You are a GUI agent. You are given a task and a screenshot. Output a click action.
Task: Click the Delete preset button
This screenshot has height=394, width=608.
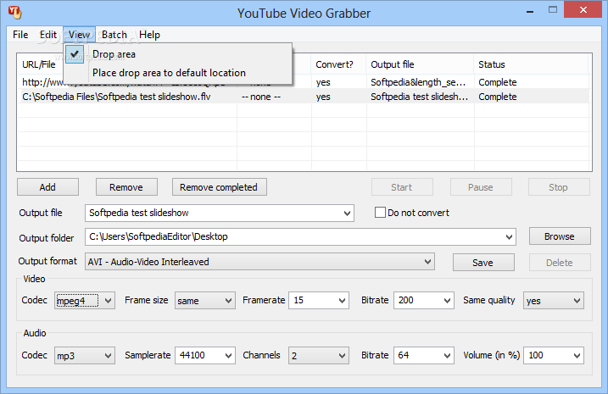pos(560,263)
